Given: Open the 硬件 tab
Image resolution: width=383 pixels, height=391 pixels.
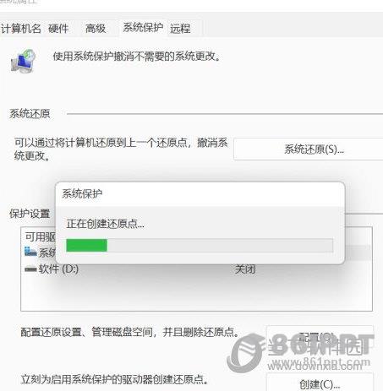Looking at the screenshot, I should 58,29.
